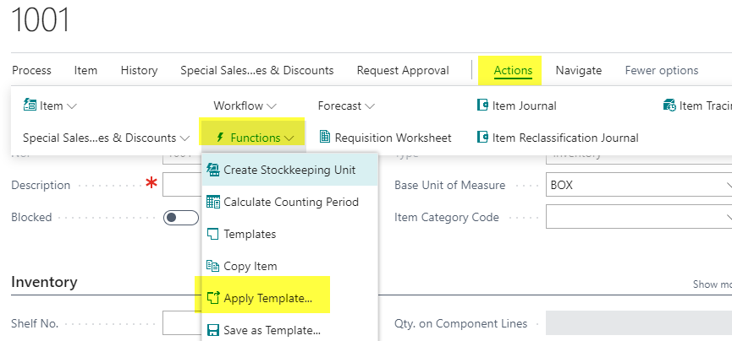Open the Navigate menu
This screenshot has height=341, width=732.
pyautogui.click(x=579, y=70)
